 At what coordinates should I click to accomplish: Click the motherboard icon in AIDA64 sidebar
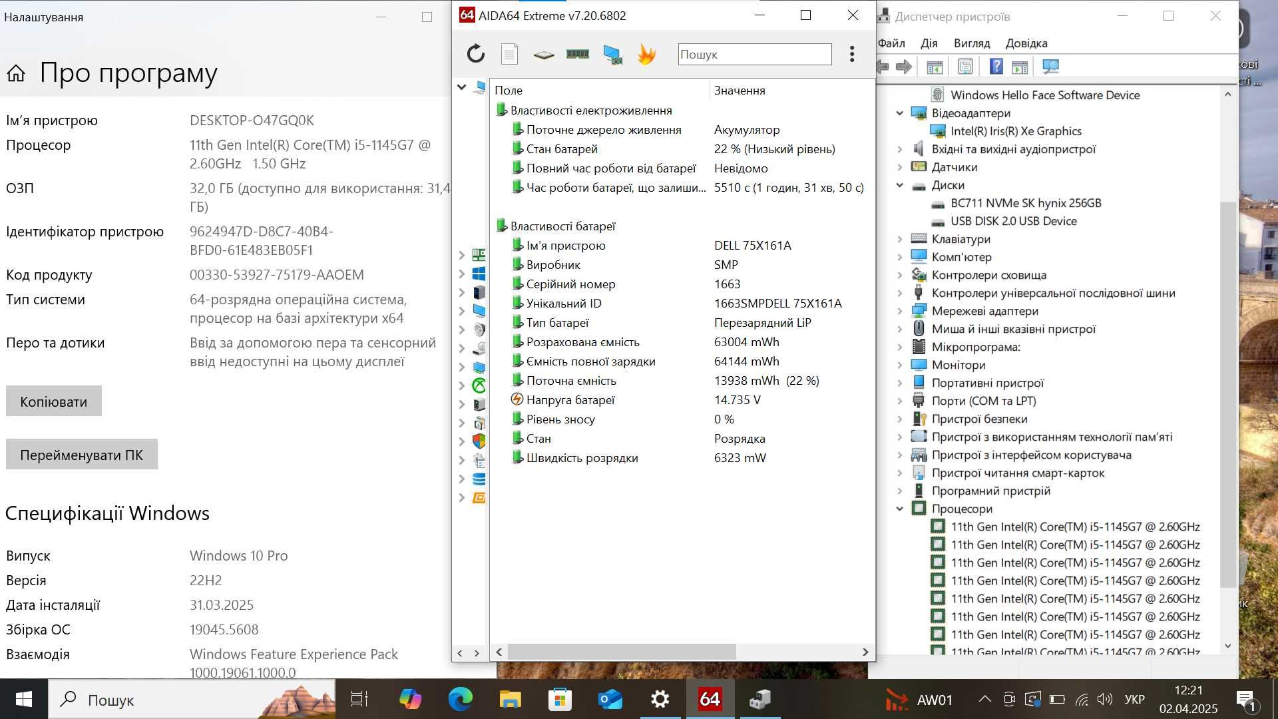pyautogui.click(x=479, y=255)
